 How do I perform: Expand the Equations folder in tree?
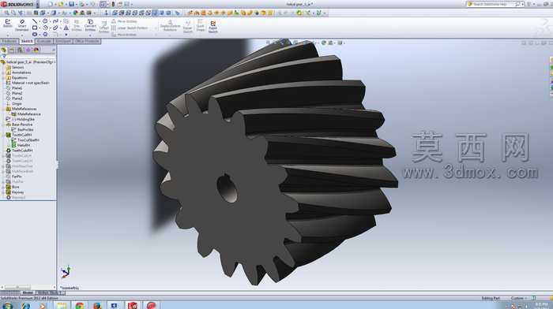[3, 78]
